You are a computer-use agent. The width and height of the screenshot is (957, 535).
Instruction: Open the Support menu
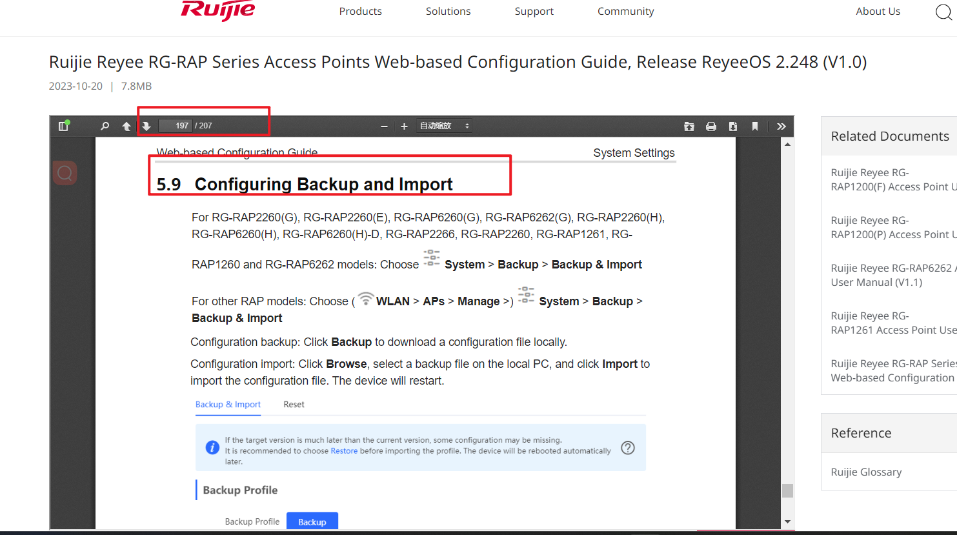point(534,11)
